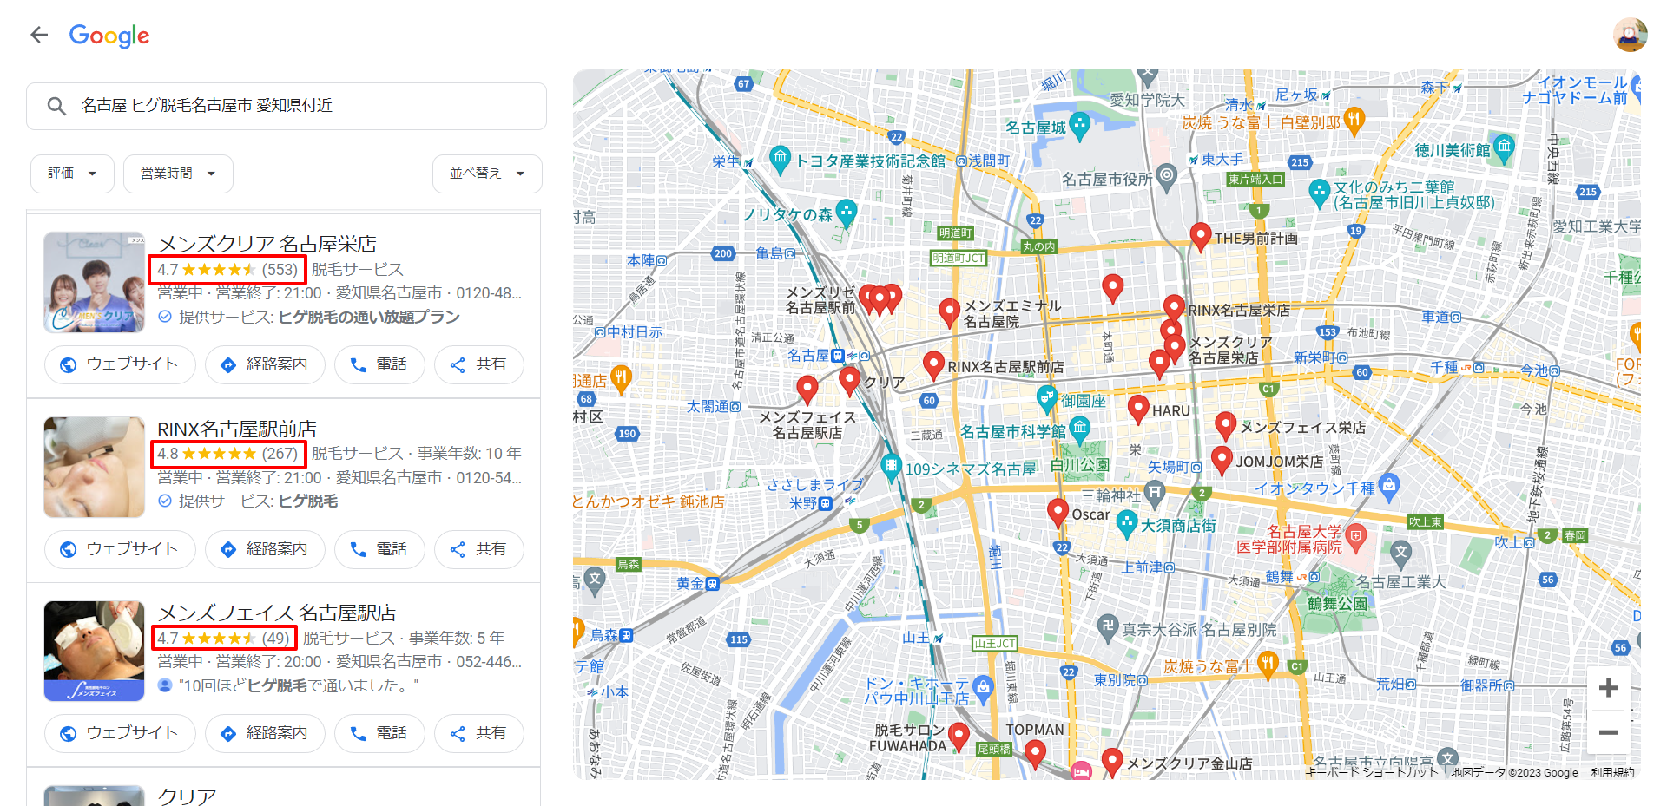Visit the RINX名古屋駅前店 website

click(x=120, y=549)
